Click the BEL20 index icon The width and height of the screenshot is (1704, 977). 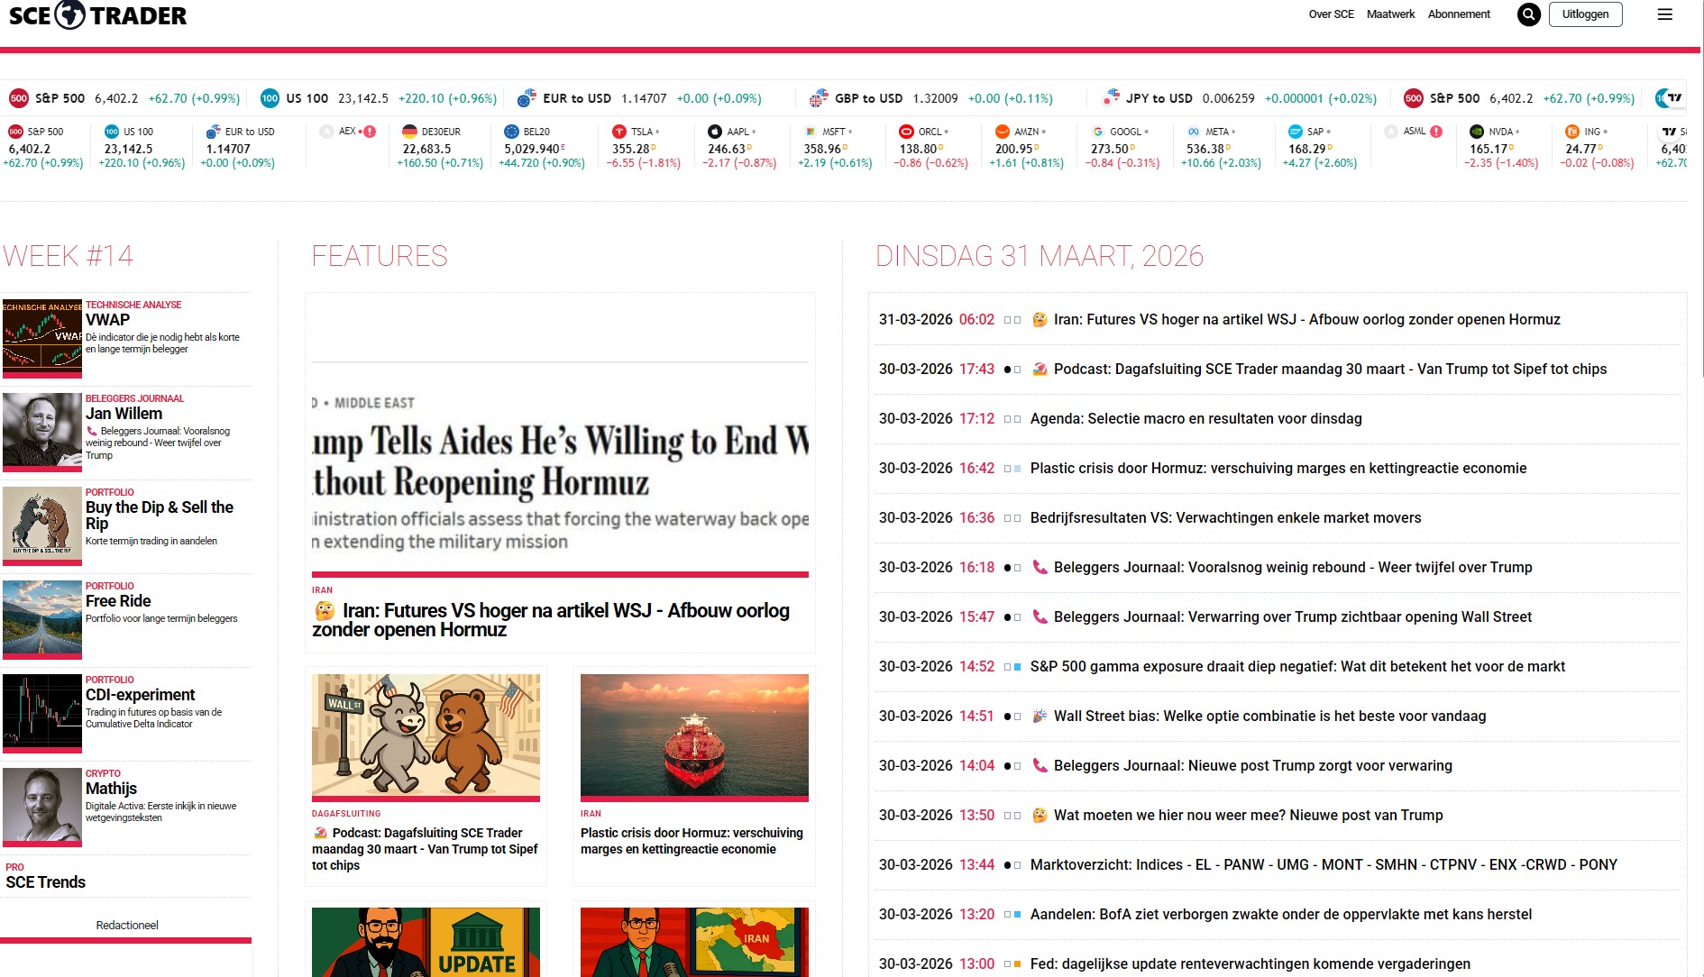click(x=511, y=132)
